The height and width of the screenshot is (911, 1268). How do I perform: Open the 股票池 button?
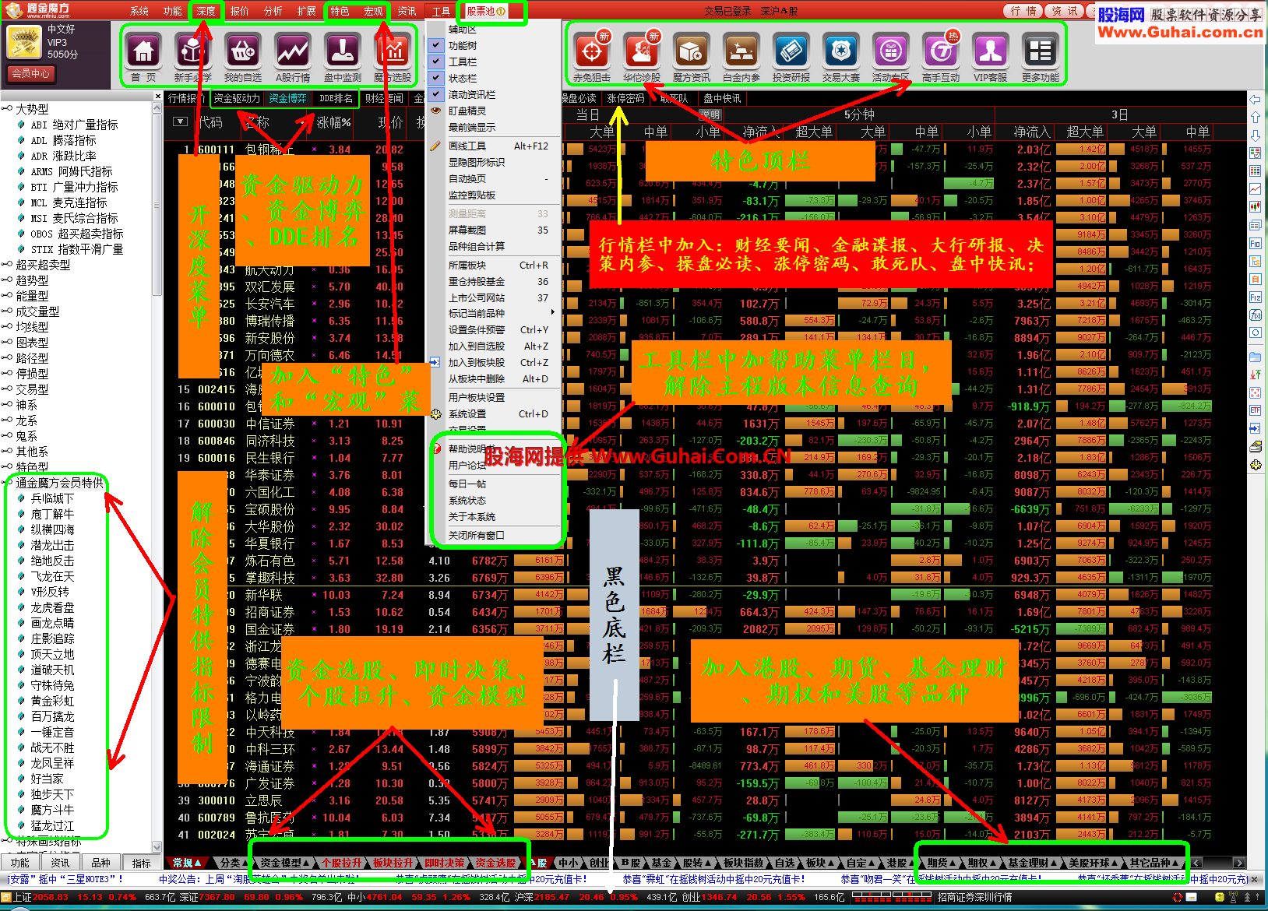tap(486, 11)
